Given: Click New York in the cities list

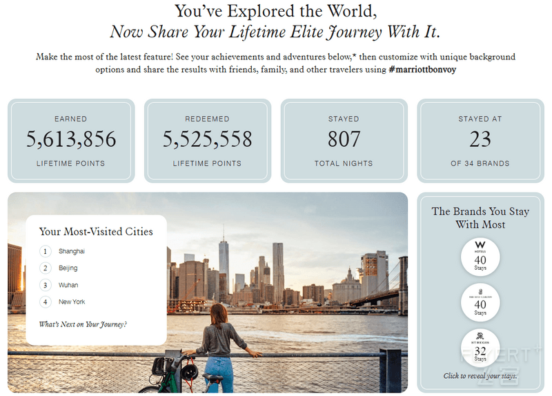Looking at the screenshot, I should (x=72, y=301).
